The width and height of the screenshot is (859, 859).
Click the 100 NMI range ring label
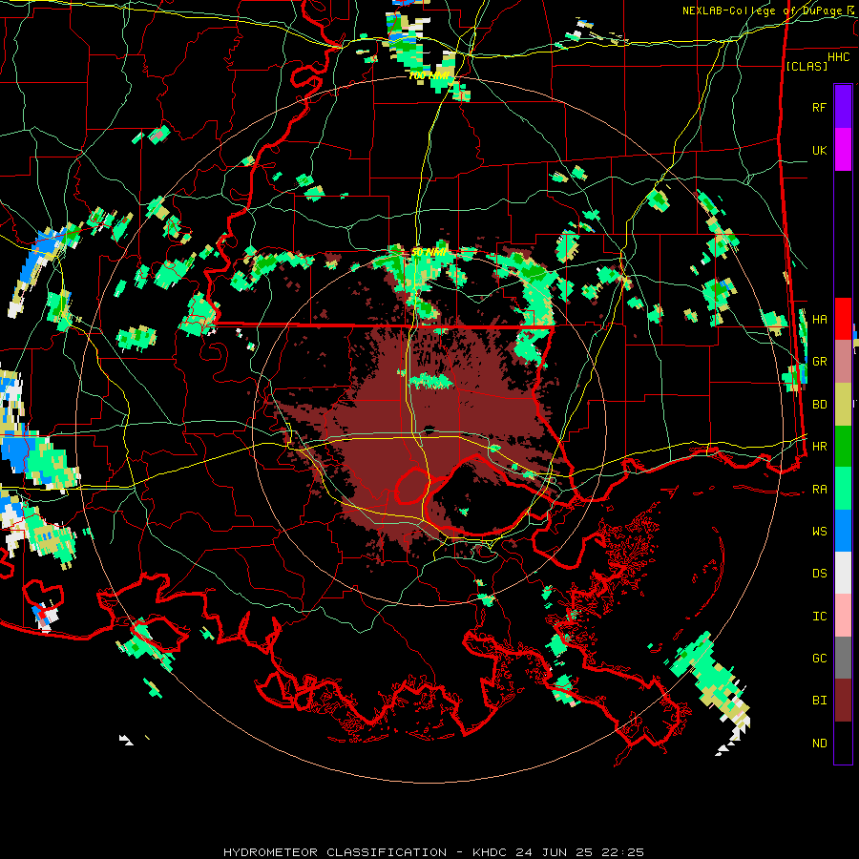point(429,75)
